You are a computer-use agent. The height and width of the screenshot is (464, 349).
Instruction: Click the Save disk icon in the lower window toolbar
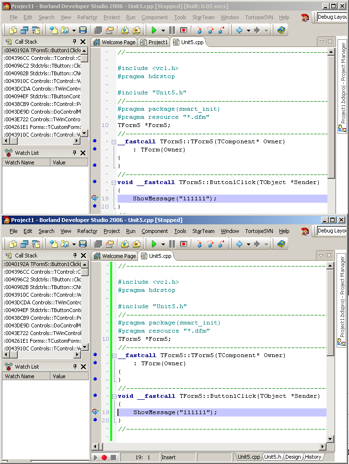coord(83,244)
